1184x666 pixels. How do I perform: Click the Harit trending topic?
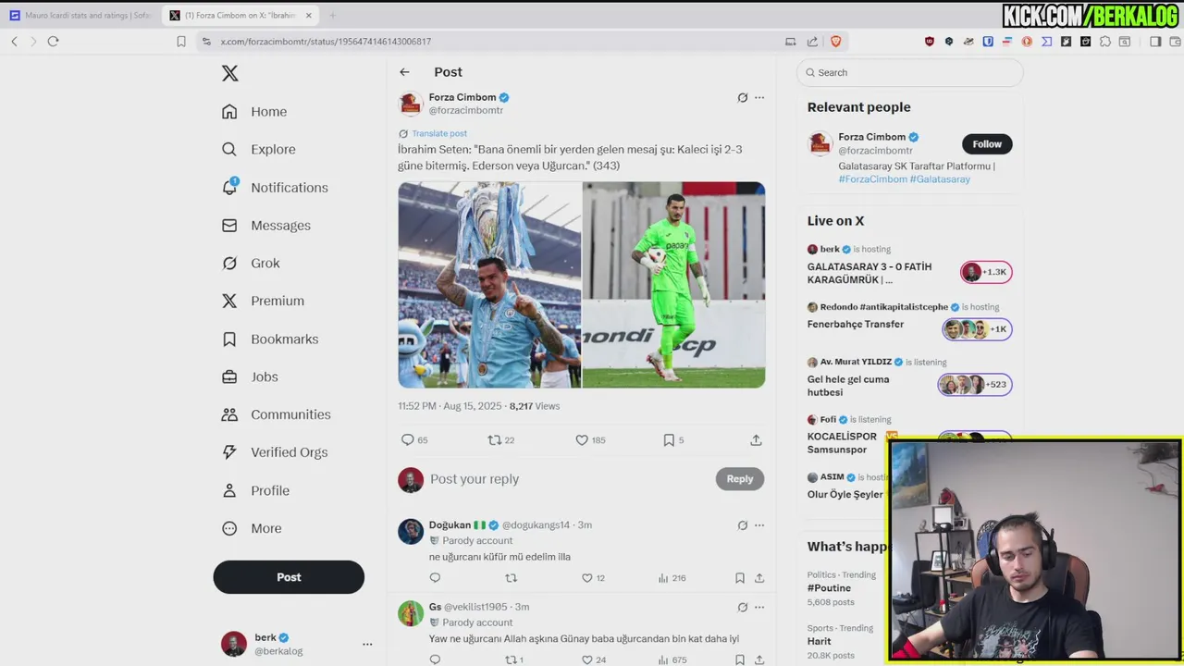click(x=820, y=641)
